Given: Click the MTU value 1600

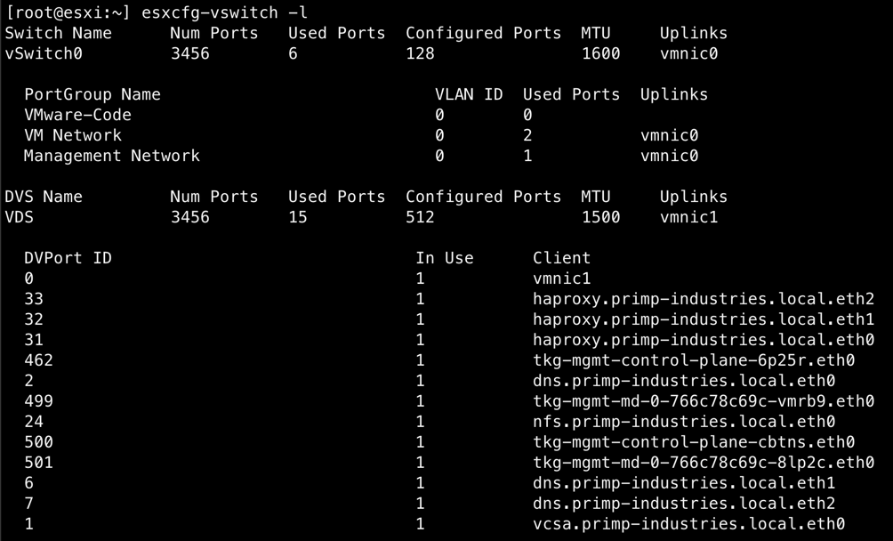Looking at the screenshot, I should coord(600,53).
